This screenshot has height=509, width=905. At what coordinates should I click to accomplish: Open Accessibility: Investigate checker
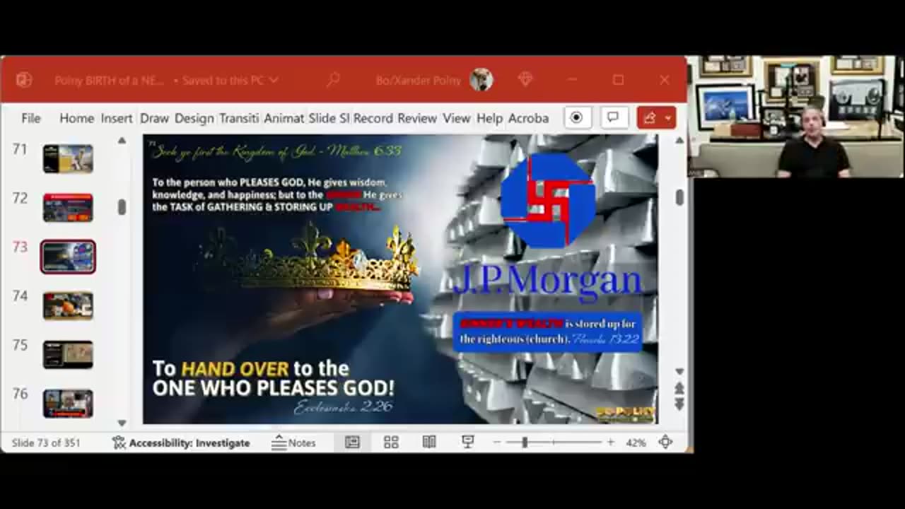click(x=181, y=443)
